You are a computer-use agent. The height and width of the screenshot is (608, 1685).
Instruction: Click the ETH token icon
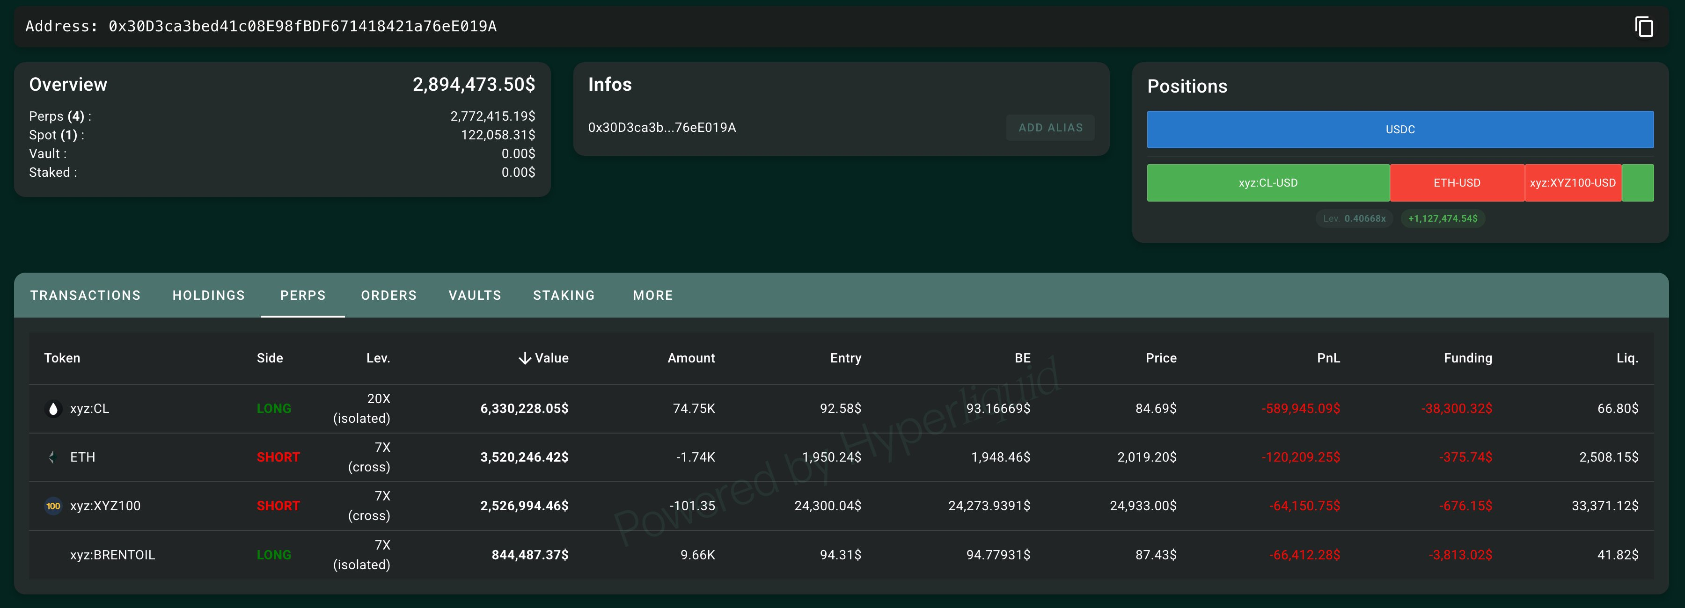[52, 457]
